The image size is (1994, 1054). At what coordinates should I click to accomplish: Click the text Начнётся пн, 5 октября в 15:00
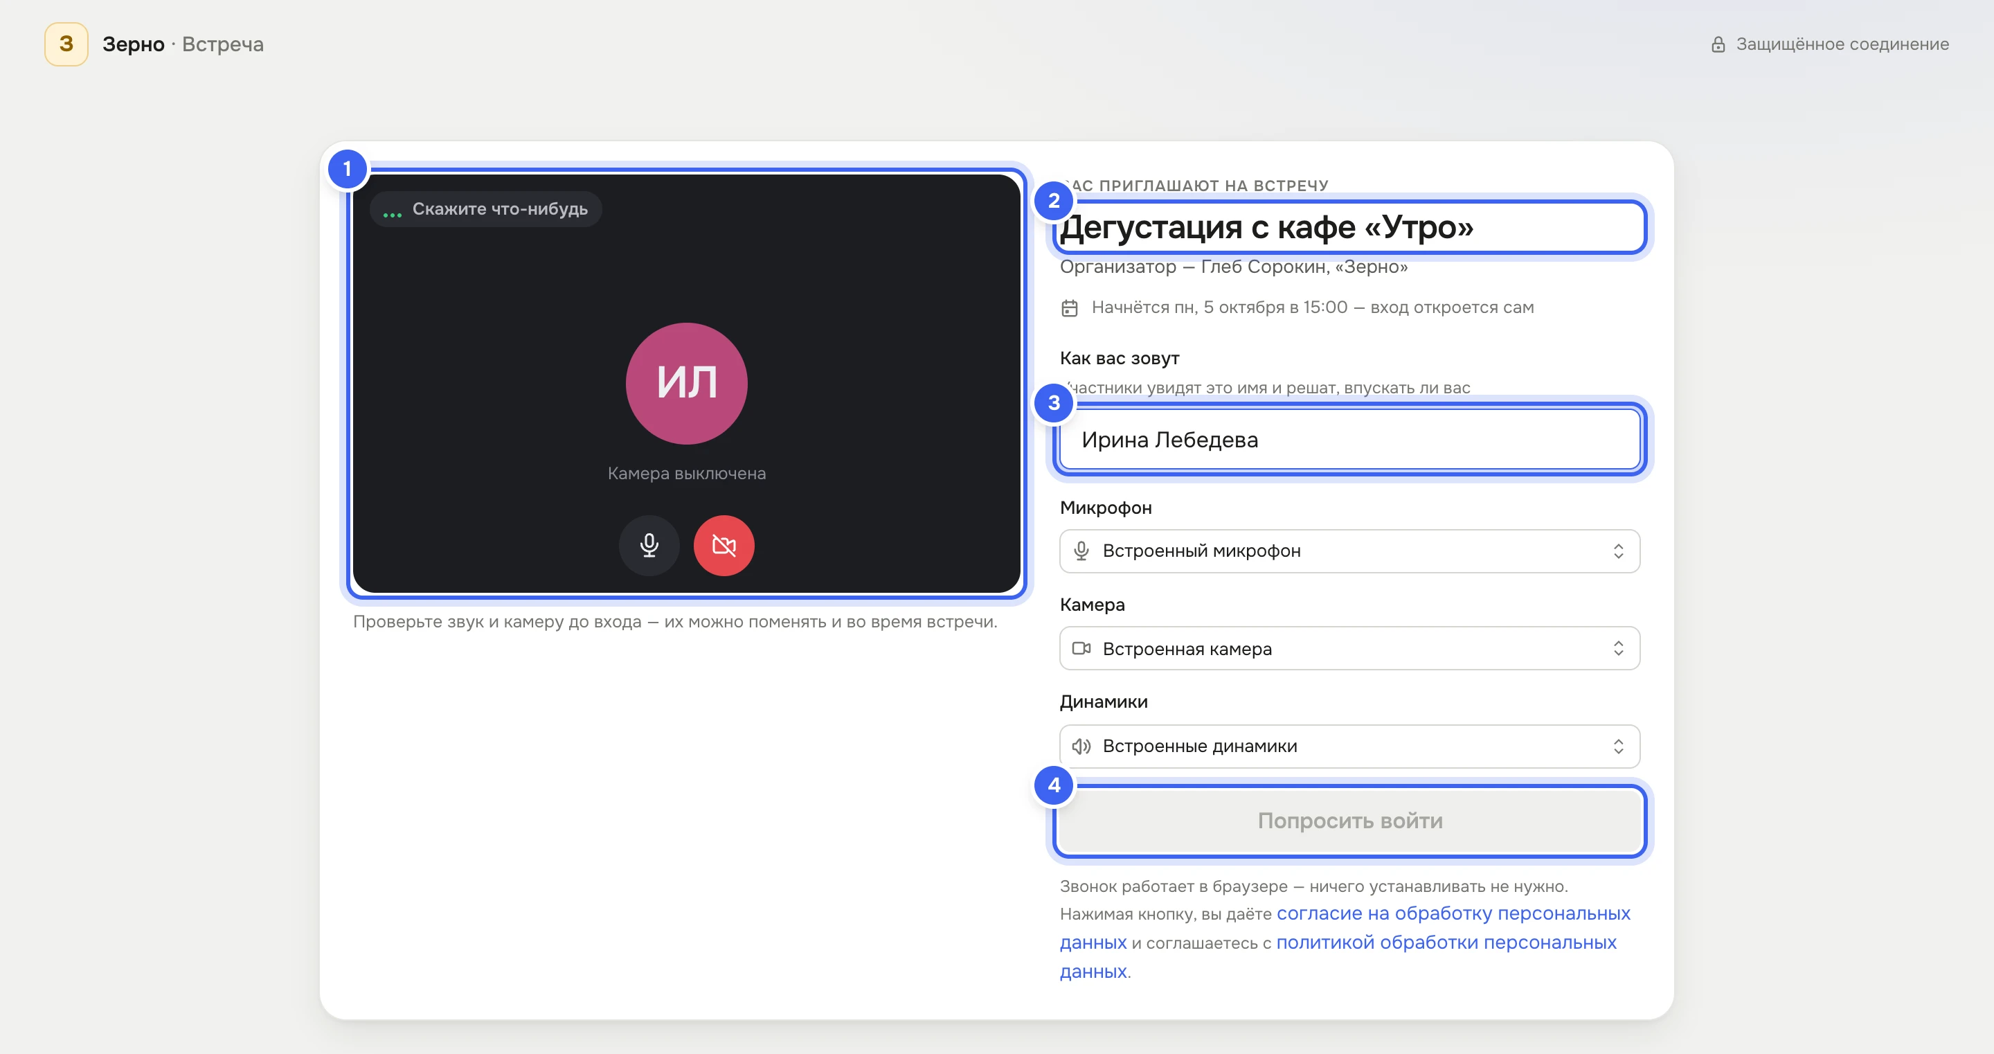[x=1219, y=307]
